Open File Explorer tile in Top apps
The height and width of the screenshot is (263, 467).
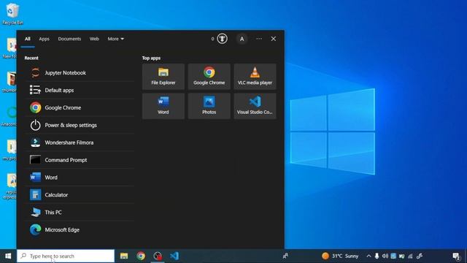pos(163,76)
